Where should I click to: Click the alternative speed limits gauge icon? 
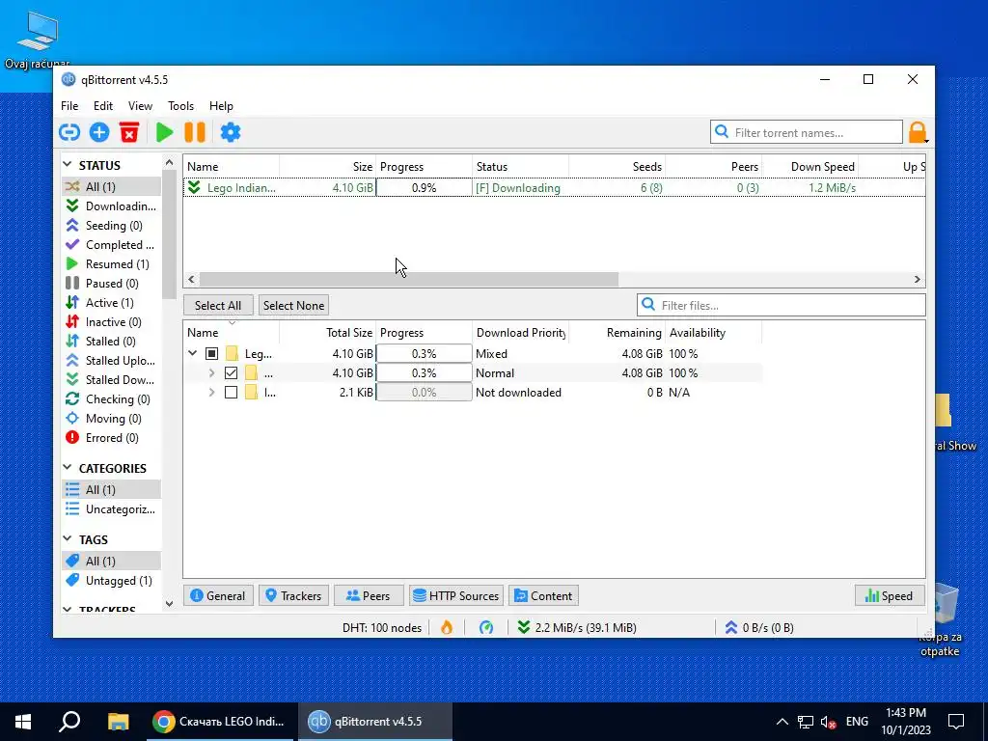(486, 627)
